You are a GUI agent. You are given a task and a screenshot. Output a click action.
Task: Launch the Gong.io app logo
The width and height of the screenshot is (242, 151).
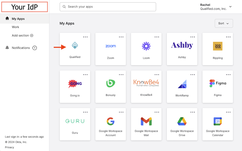click(x=75, y=84)
